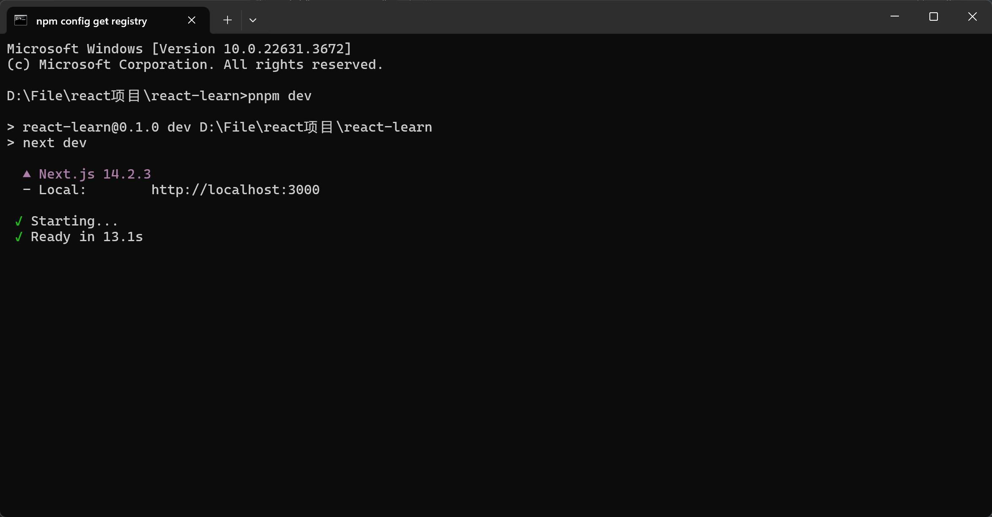992x517 pixels.
Task: Click the "Local:" label in output
Action: 62,190
